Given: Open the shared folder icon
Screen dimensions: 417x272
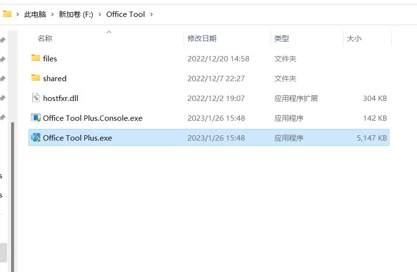Looking at the screenshot, I should [x=35, y=78].
